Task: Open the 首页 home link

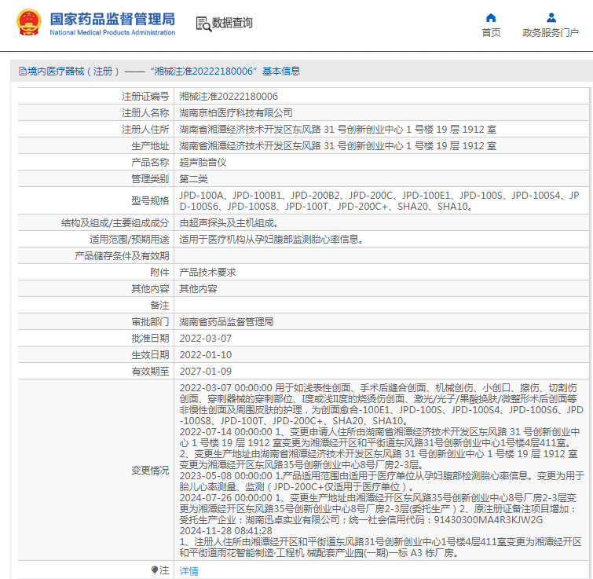Action: [491, 32]
